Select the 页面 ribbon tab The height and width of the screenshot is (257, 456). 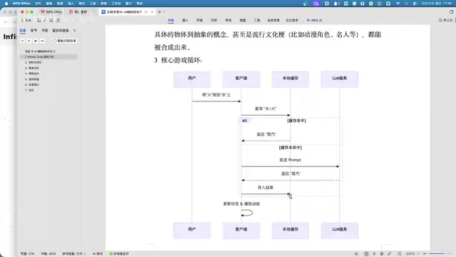[199, 21]
